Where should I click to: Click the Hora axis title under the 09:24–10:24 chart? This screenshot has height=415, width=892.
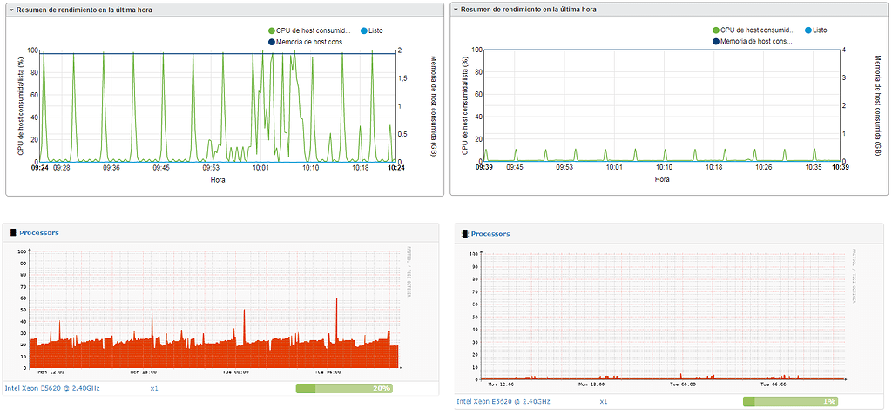tap(217, 179)
